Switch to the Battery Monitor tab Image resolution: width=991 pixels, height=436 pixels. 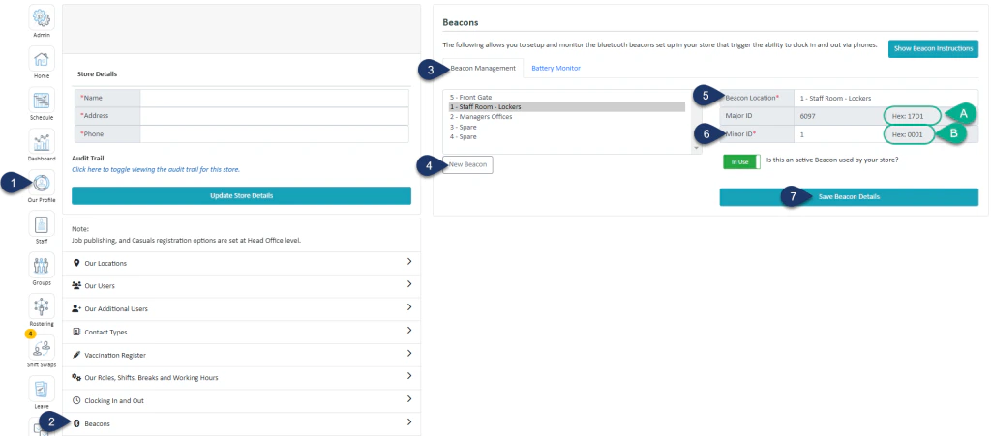point(556,68)
